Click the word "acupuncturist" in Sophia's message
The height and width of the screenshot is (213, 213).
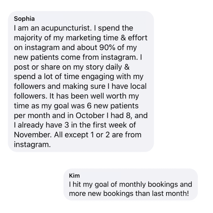[55, 28]
